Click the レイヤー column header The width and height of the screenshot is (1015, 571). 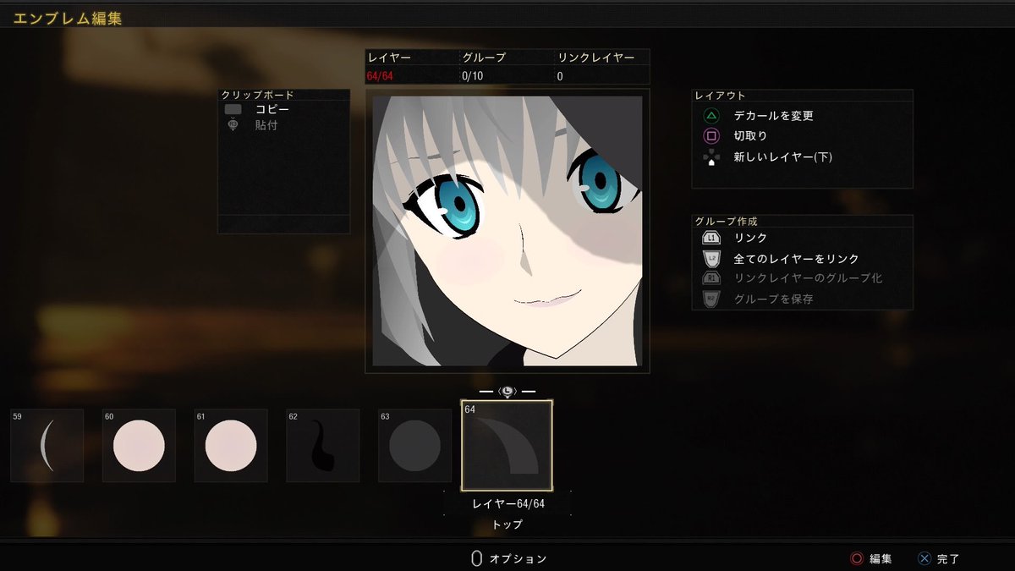pyautogui.click(x=389, y=58)
